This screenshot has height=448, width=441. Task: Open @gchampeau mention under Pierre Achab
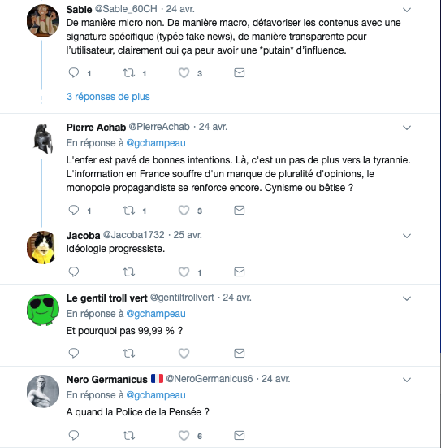click(156, 143)
